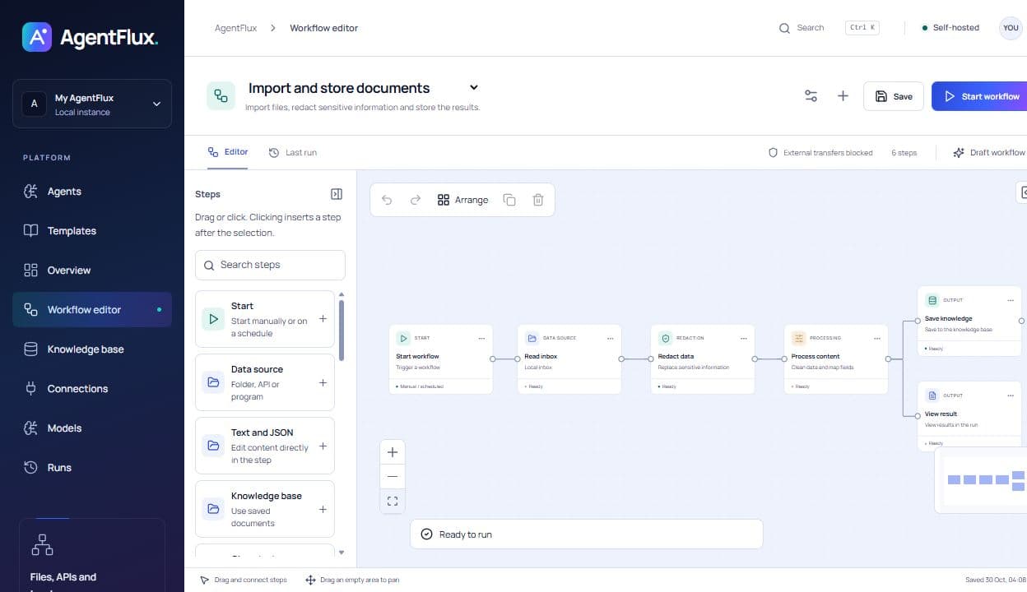Select the Save knowledge node
Image resolution: width=1027 pixels, height=592 pixels.
pos(969,321)
